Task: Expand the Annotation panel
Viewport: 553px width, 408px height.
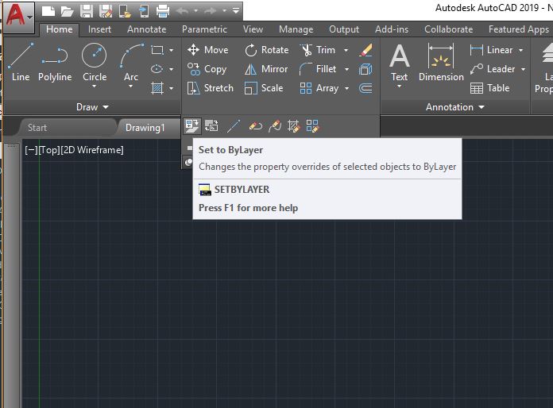Action: [455, 107]
